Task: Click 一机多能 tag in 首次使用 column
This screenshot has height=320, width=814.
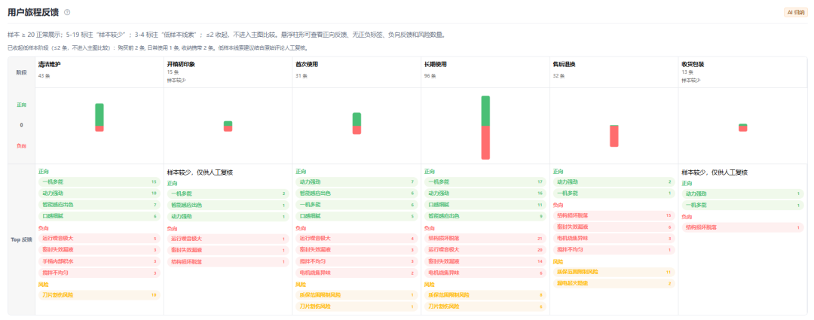Action: pyautogui.click(x=357, y=205)
